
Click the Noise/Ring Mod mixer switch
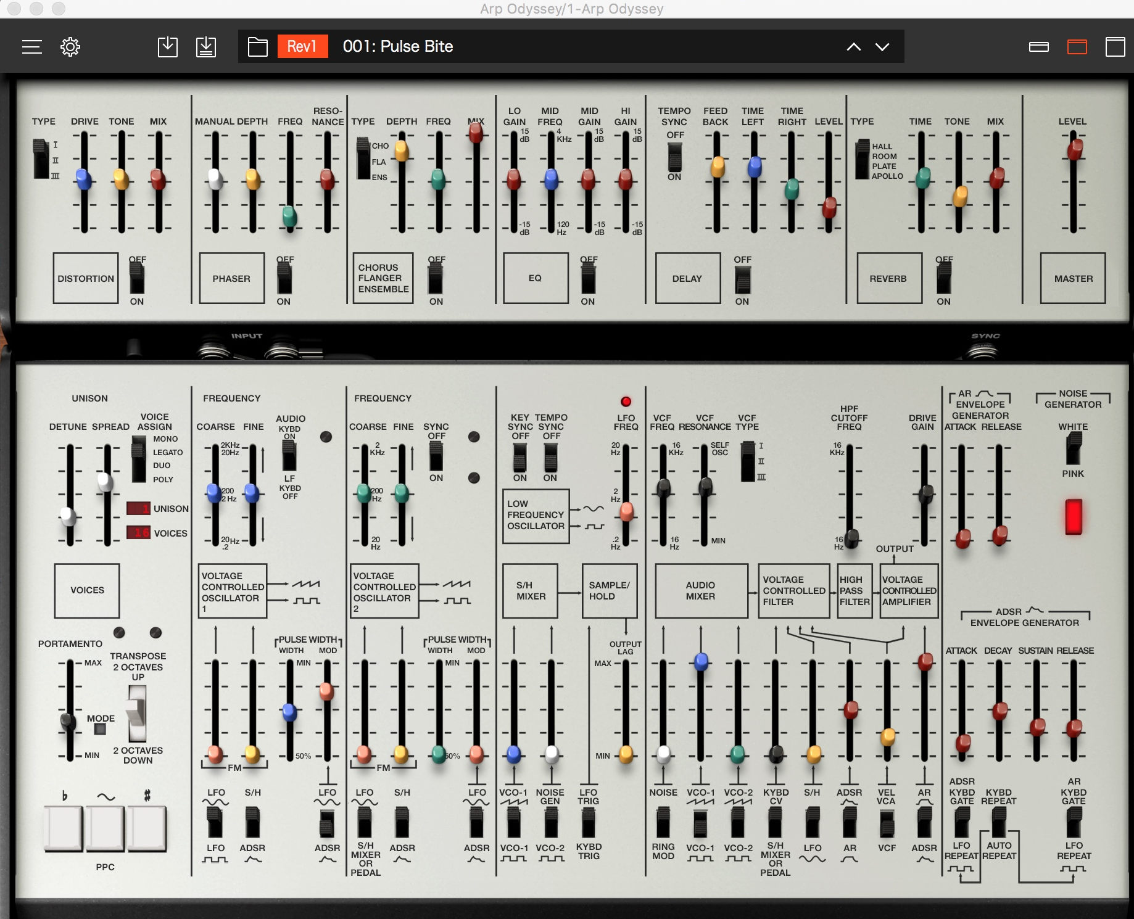pos(663,822)
